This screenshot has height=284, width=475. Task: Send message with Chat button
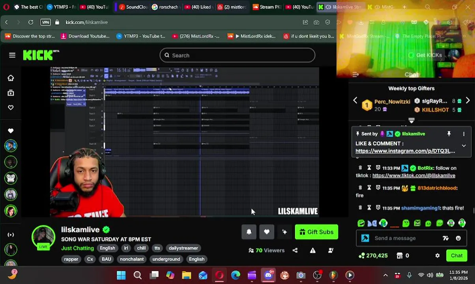456,256
